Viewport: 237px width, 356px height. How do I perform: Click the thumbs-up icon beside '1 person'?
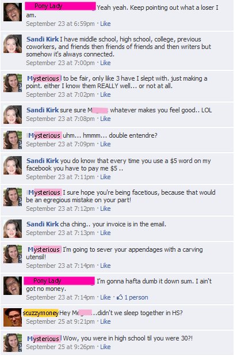pos(120,297)
